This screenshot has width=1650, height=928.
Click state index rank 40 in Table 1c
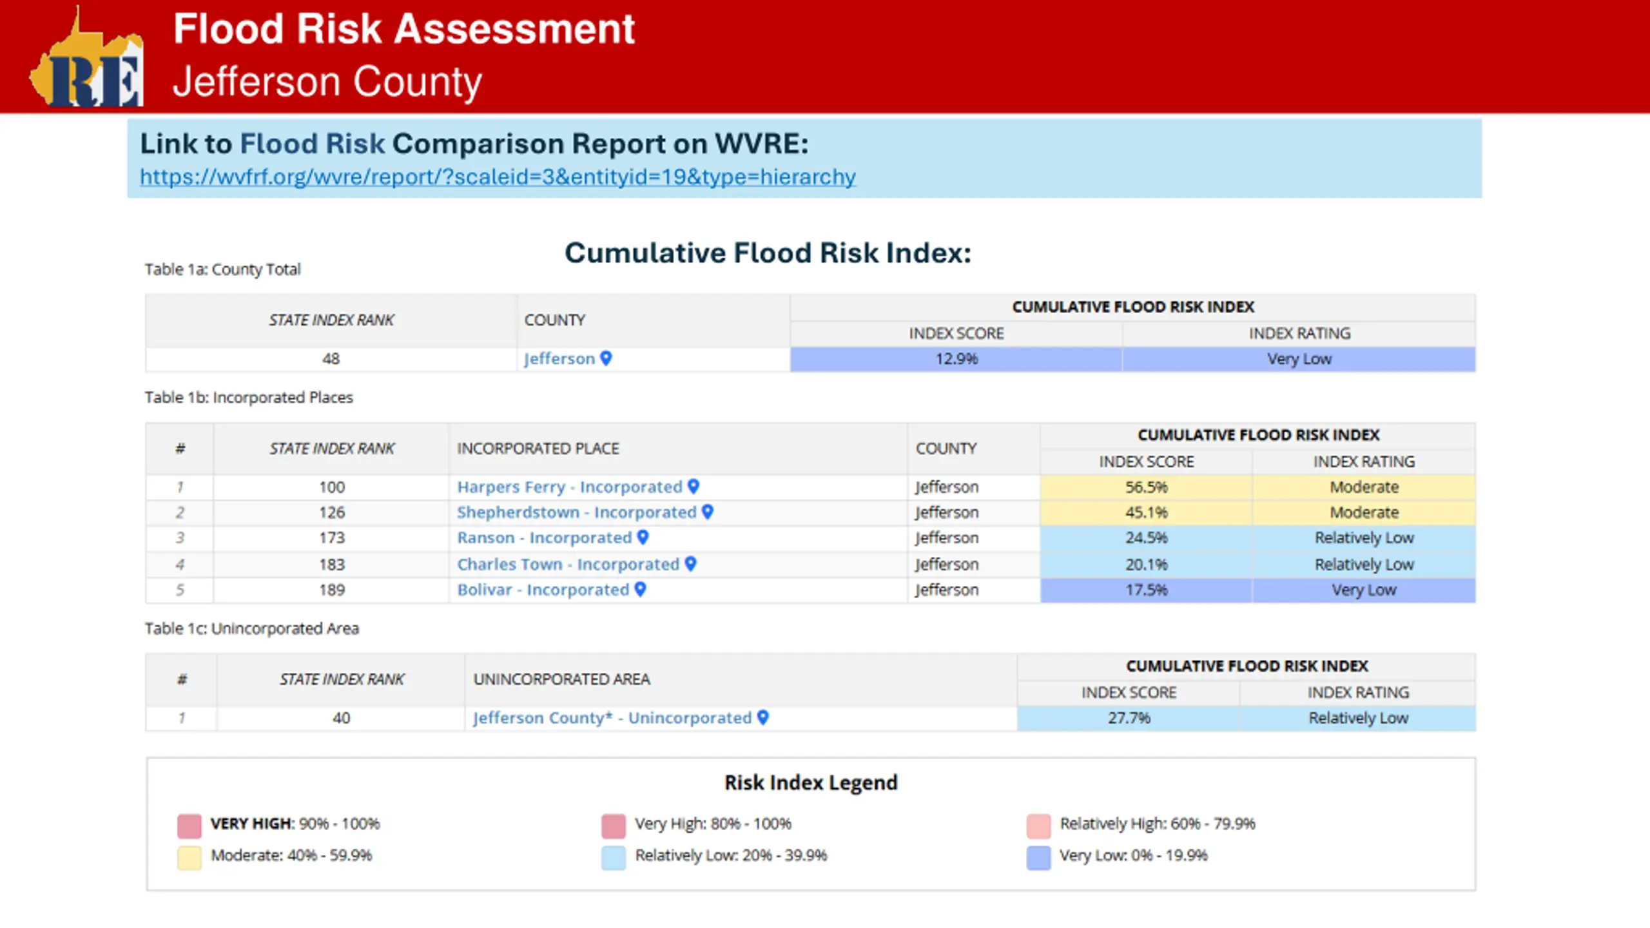pos(341,719)
